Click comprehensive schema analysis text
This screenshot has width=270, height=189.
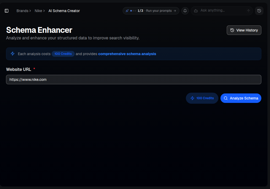(127, 54)
